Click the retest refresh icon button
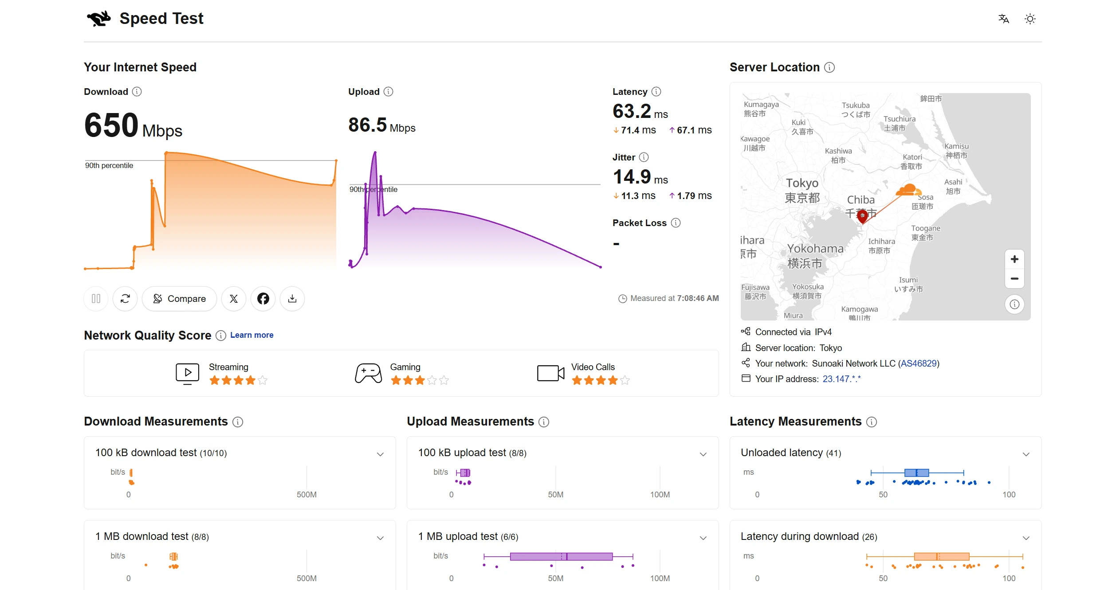This screenshot has width=1116, height=590. click(125, 299)
